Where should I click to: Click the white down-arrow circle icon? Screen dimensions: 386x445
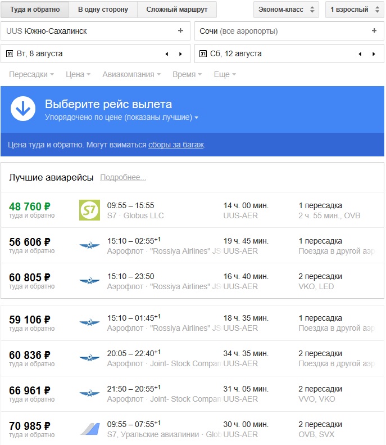tap(23, 109)
